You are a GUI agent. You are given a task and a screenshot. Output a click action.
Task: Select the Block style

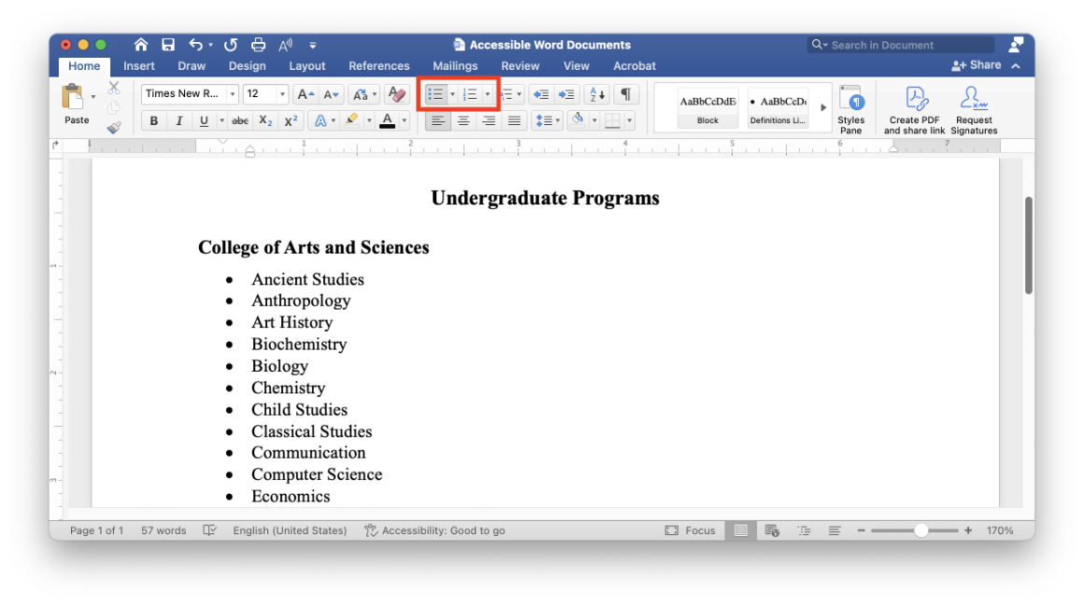tap(707, 106)
